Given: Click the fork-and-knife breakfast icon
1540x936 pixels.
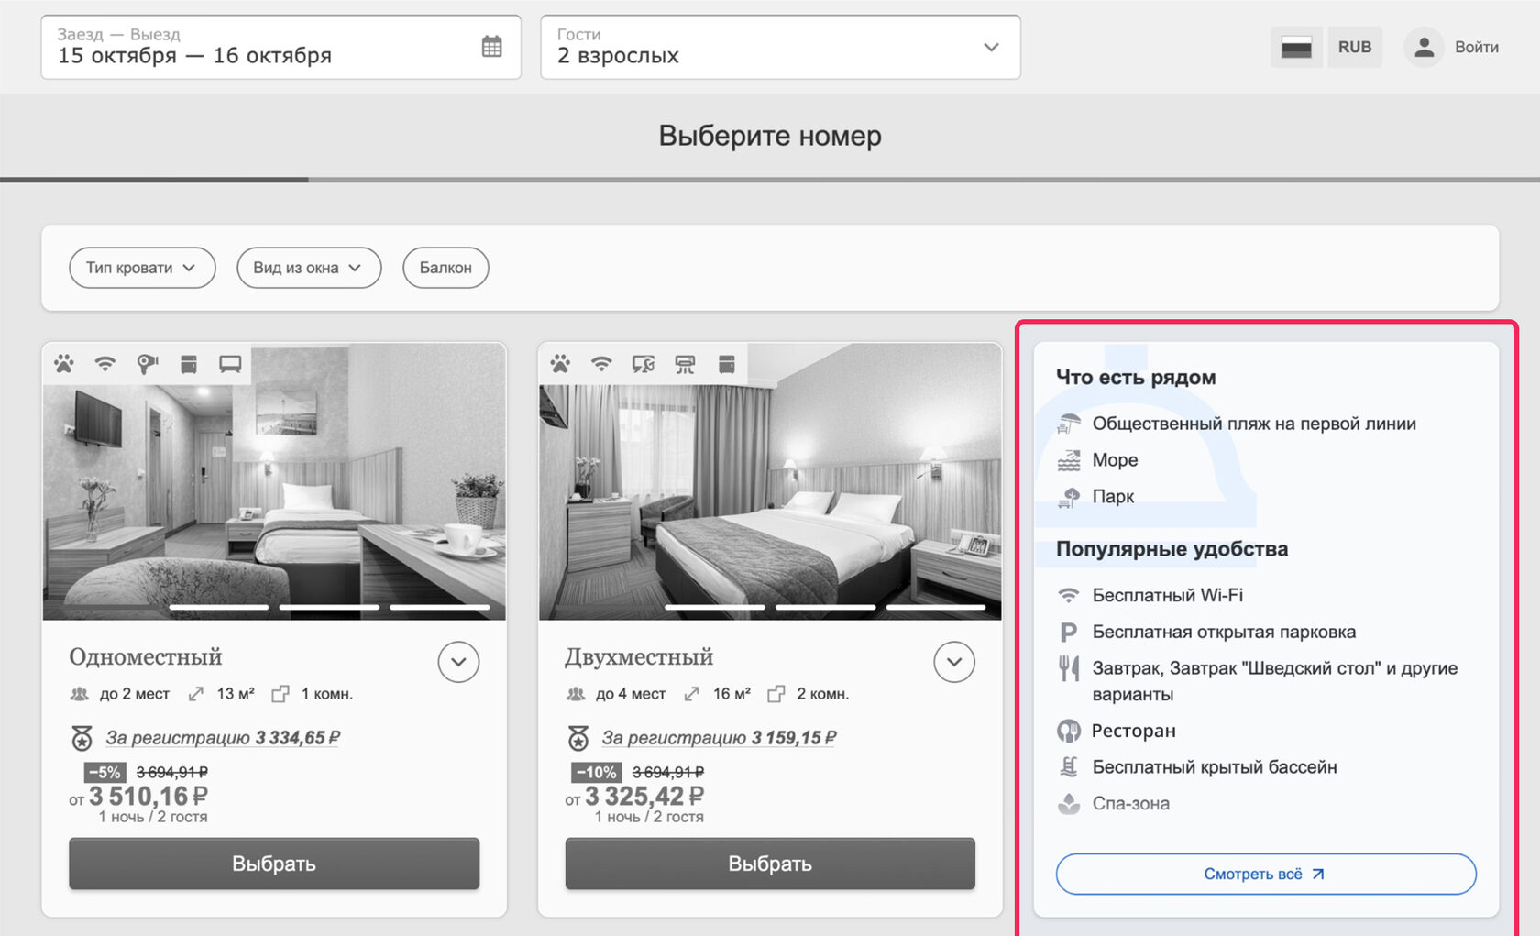Looking at the screenshot, I should [1069, 668].
